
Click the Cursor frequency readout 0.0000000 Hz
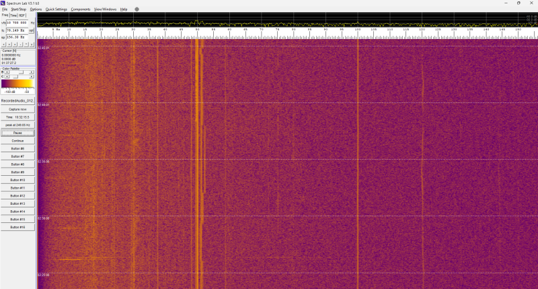click(11, 55)
